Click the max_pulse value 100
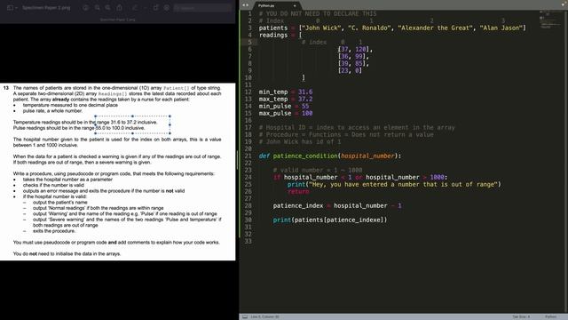Viewport: 568px width, 320px height. point(307,113)
